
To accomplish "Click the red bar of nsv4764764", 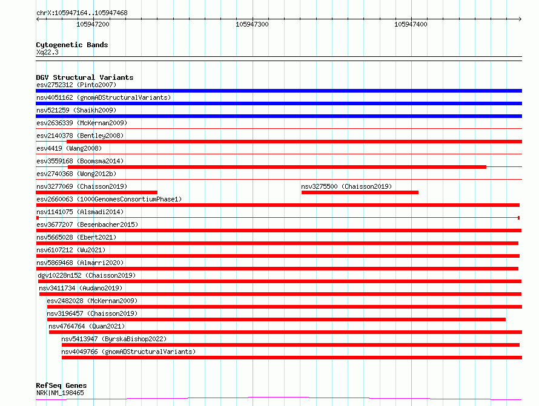I will click(x=286, y=332).
